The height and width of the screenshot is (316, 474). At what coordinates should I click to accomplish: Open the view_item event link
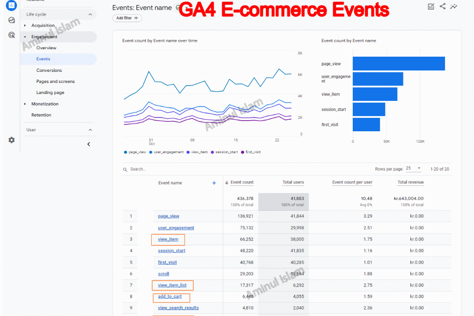(x=168, y=239)
